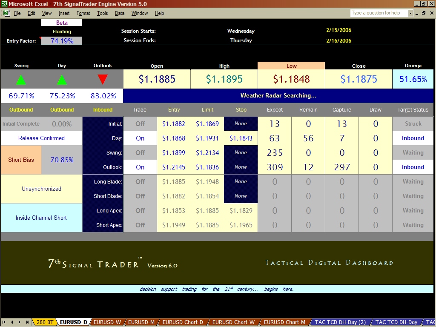Select the Beta cell at the top

[62, 23]
